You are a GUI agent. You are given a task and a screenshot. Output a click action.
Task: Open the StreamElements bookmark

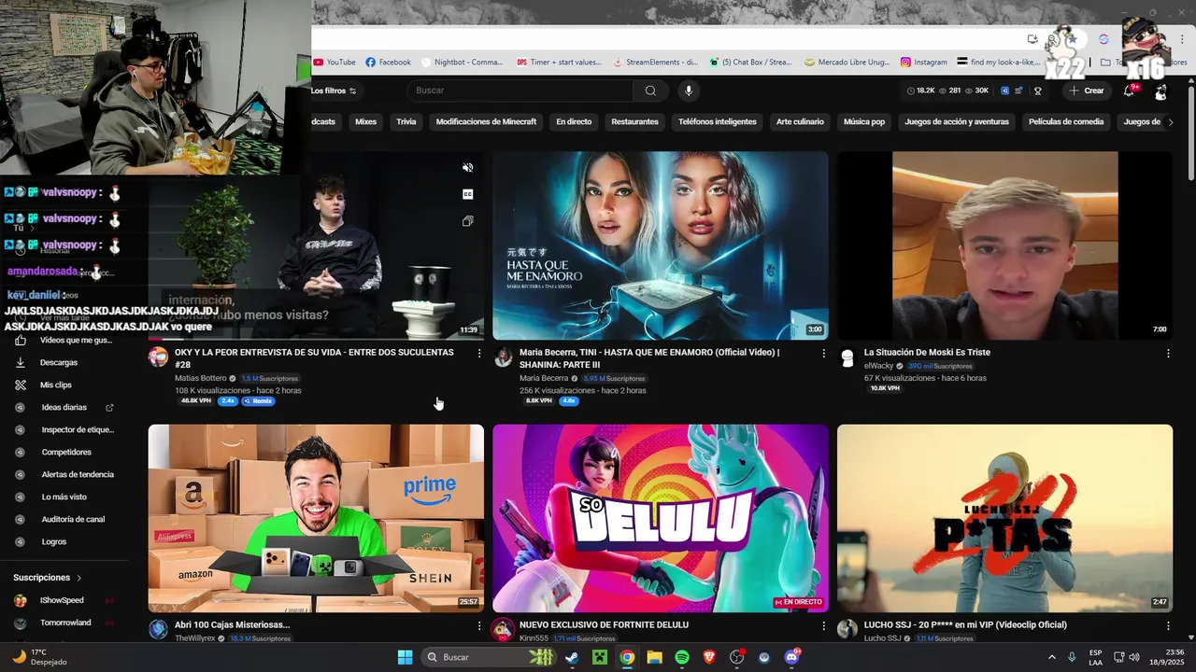click(655, 63)
